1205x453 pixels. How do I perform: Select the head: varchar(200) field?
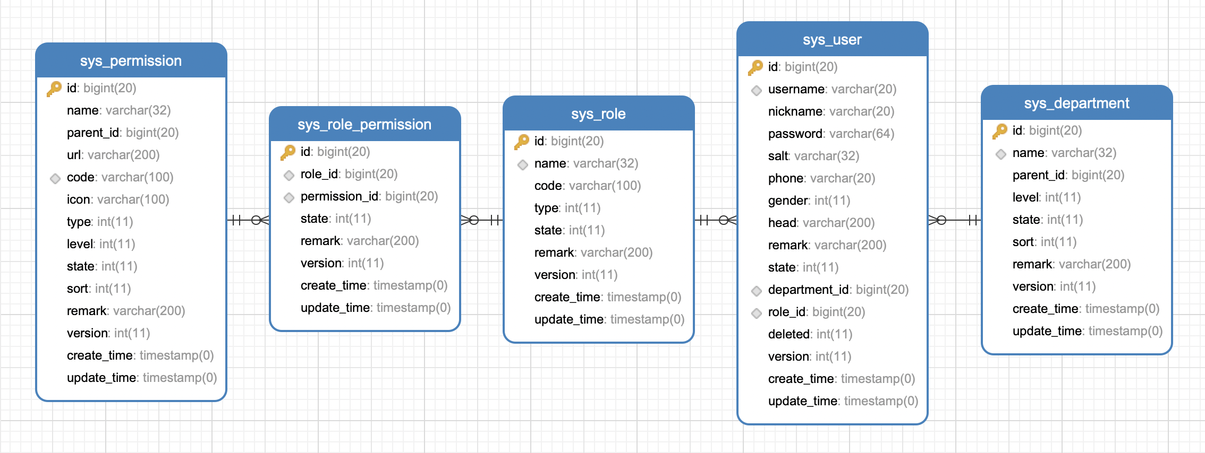pos(821,223)
